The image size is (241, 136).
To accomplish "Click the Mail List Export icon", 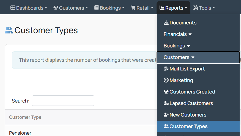I will click(166, 69).
